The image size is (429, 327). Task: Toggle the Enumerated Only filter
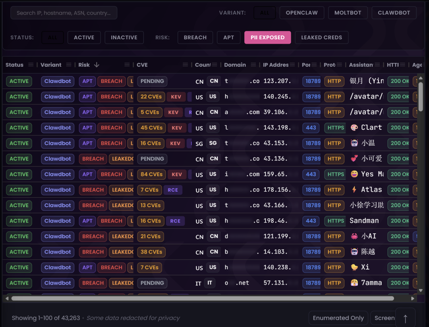(338, 318)
